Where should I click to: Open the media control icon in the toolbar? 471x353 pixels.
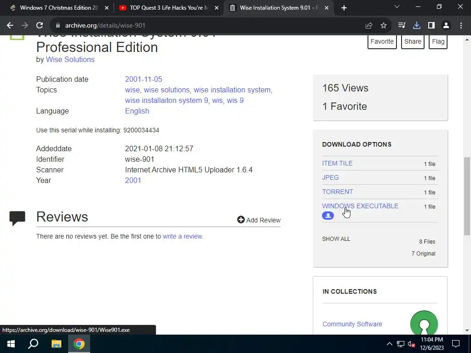(402, 26)
